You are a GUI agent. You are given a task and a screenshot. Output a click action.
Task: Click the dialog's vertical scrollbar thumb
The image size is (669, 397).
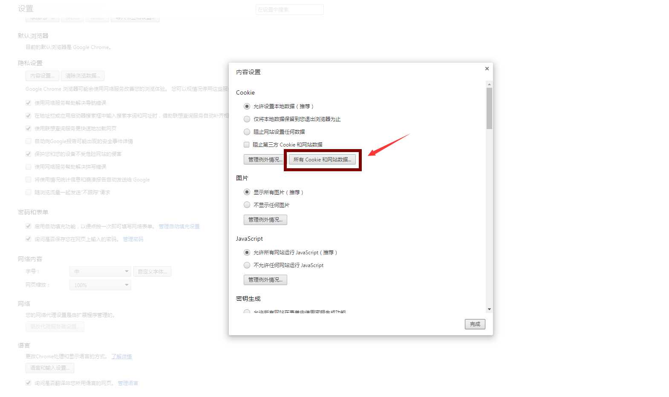click(489, 108)
